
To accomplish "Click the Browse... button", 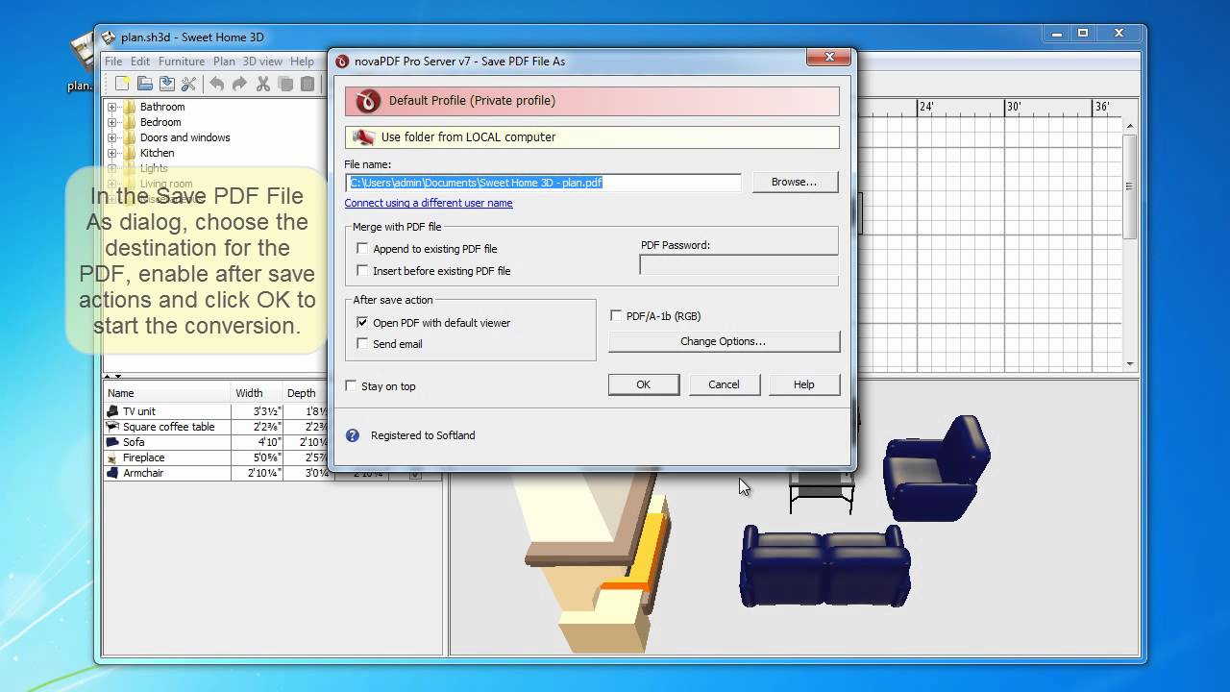I will point(794,182).
